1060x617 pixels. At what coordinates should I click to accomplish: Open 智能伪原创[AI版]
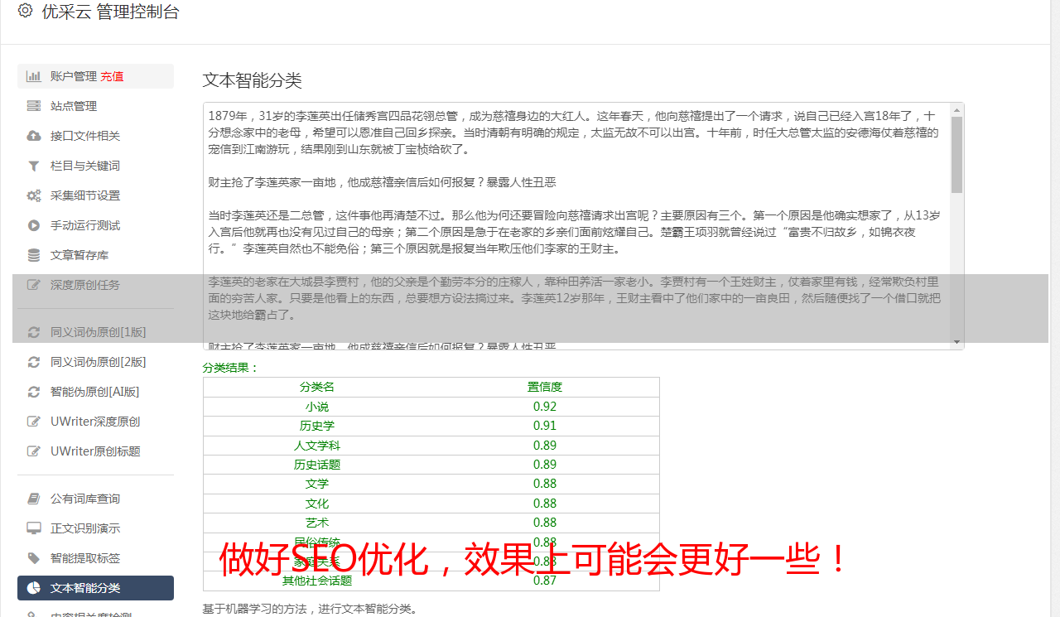click(95, 392)
